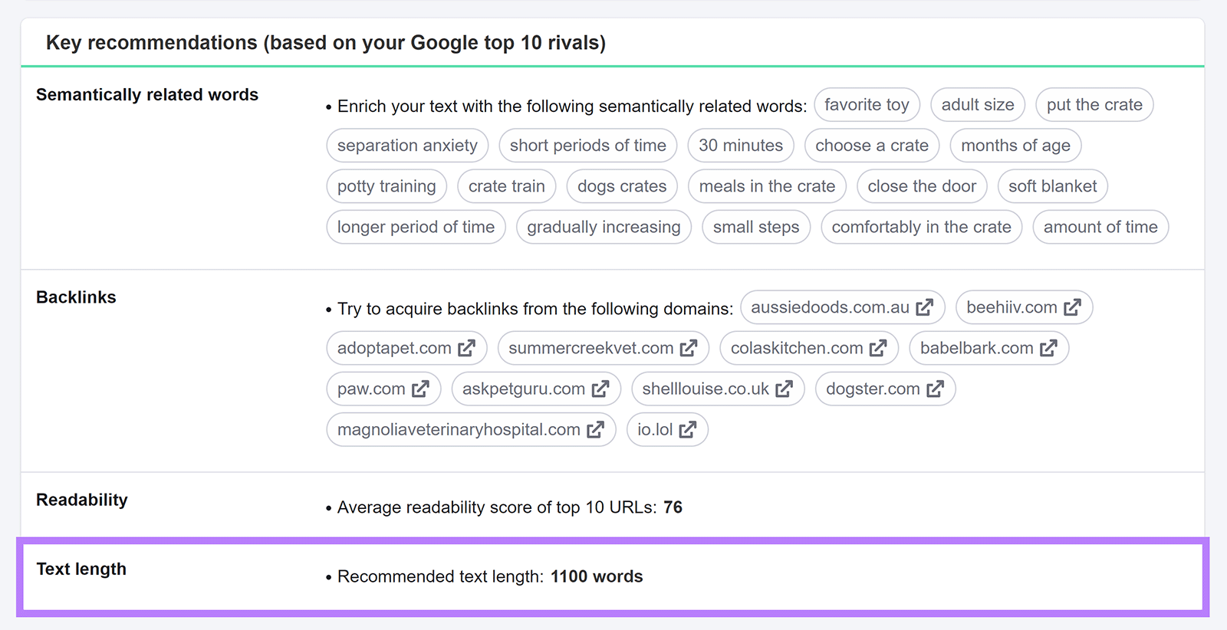Select the 'small steps' keyword tag
Viewport: 1227px width, 630px height.
pyautogui.click(x=756, y=227)
